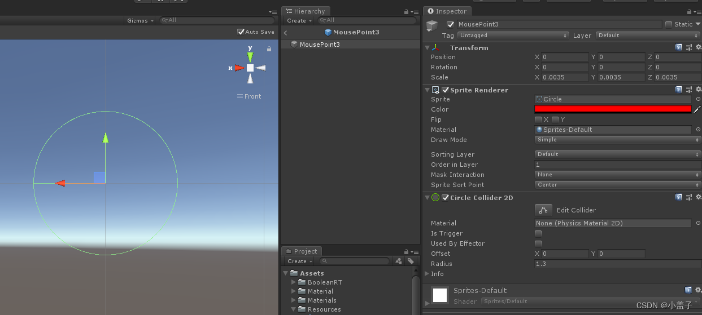Click the gameobject cube icon in Inspector header
Image resolution: width=702 pixels, height=315 pixels.
pos(432,26)
